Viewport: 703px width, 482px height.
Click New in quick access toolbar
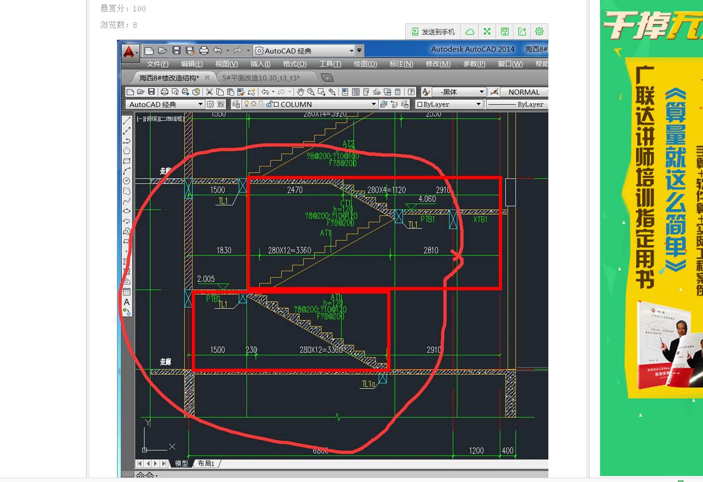coord(149,51)
